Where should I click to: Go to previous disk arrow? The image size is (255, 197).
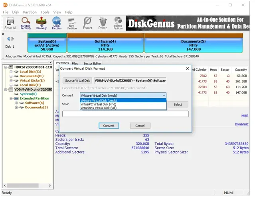(8, 39)
